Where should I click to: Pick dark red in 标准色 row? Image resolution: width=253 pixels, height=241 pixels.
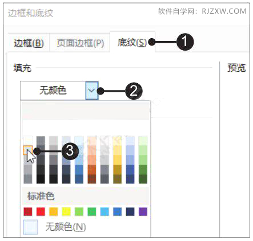coord(28,211)
